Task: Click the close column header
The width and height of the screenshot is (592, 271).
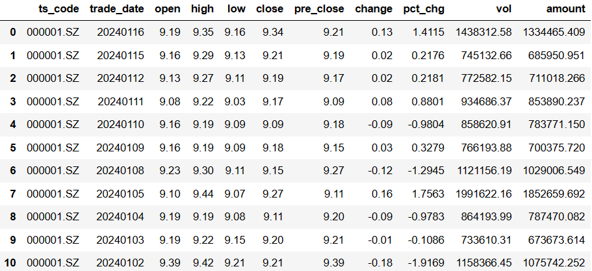Action: click(x=270, y=9)
